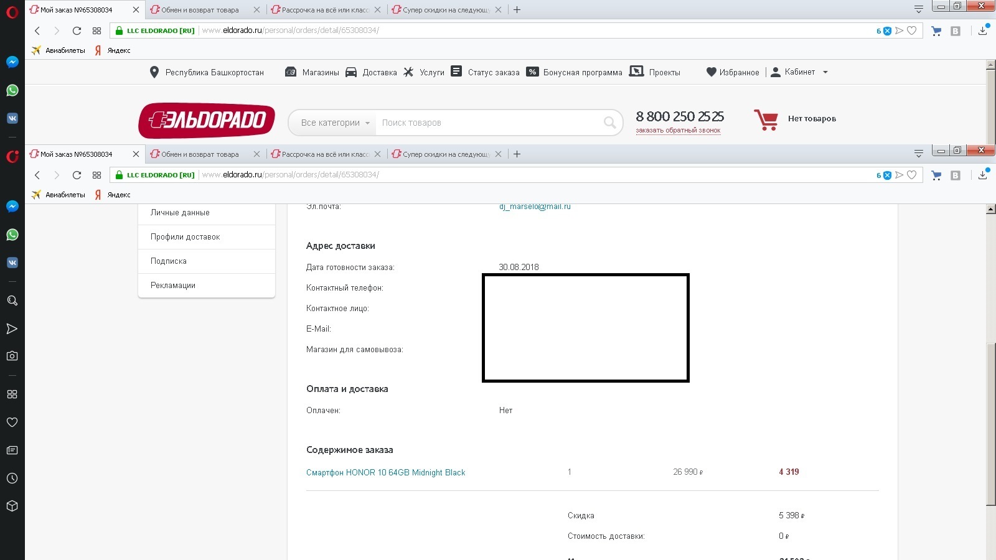Viewport: 996px width, 560px height.
Task: Open downloads icon in lower toolbar
Action: click(x=983, y=175)
